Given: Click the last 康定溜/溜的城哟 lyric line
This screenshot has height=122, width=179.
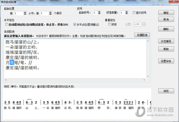Looking at the screenshot, I should pos(22,68).
